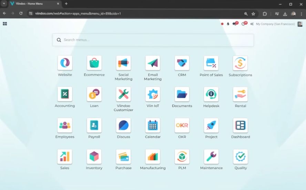306x190 pixels.
Task: Open Viindoo Customizer app
Action: pyautogui.click(x=123, y=94)
